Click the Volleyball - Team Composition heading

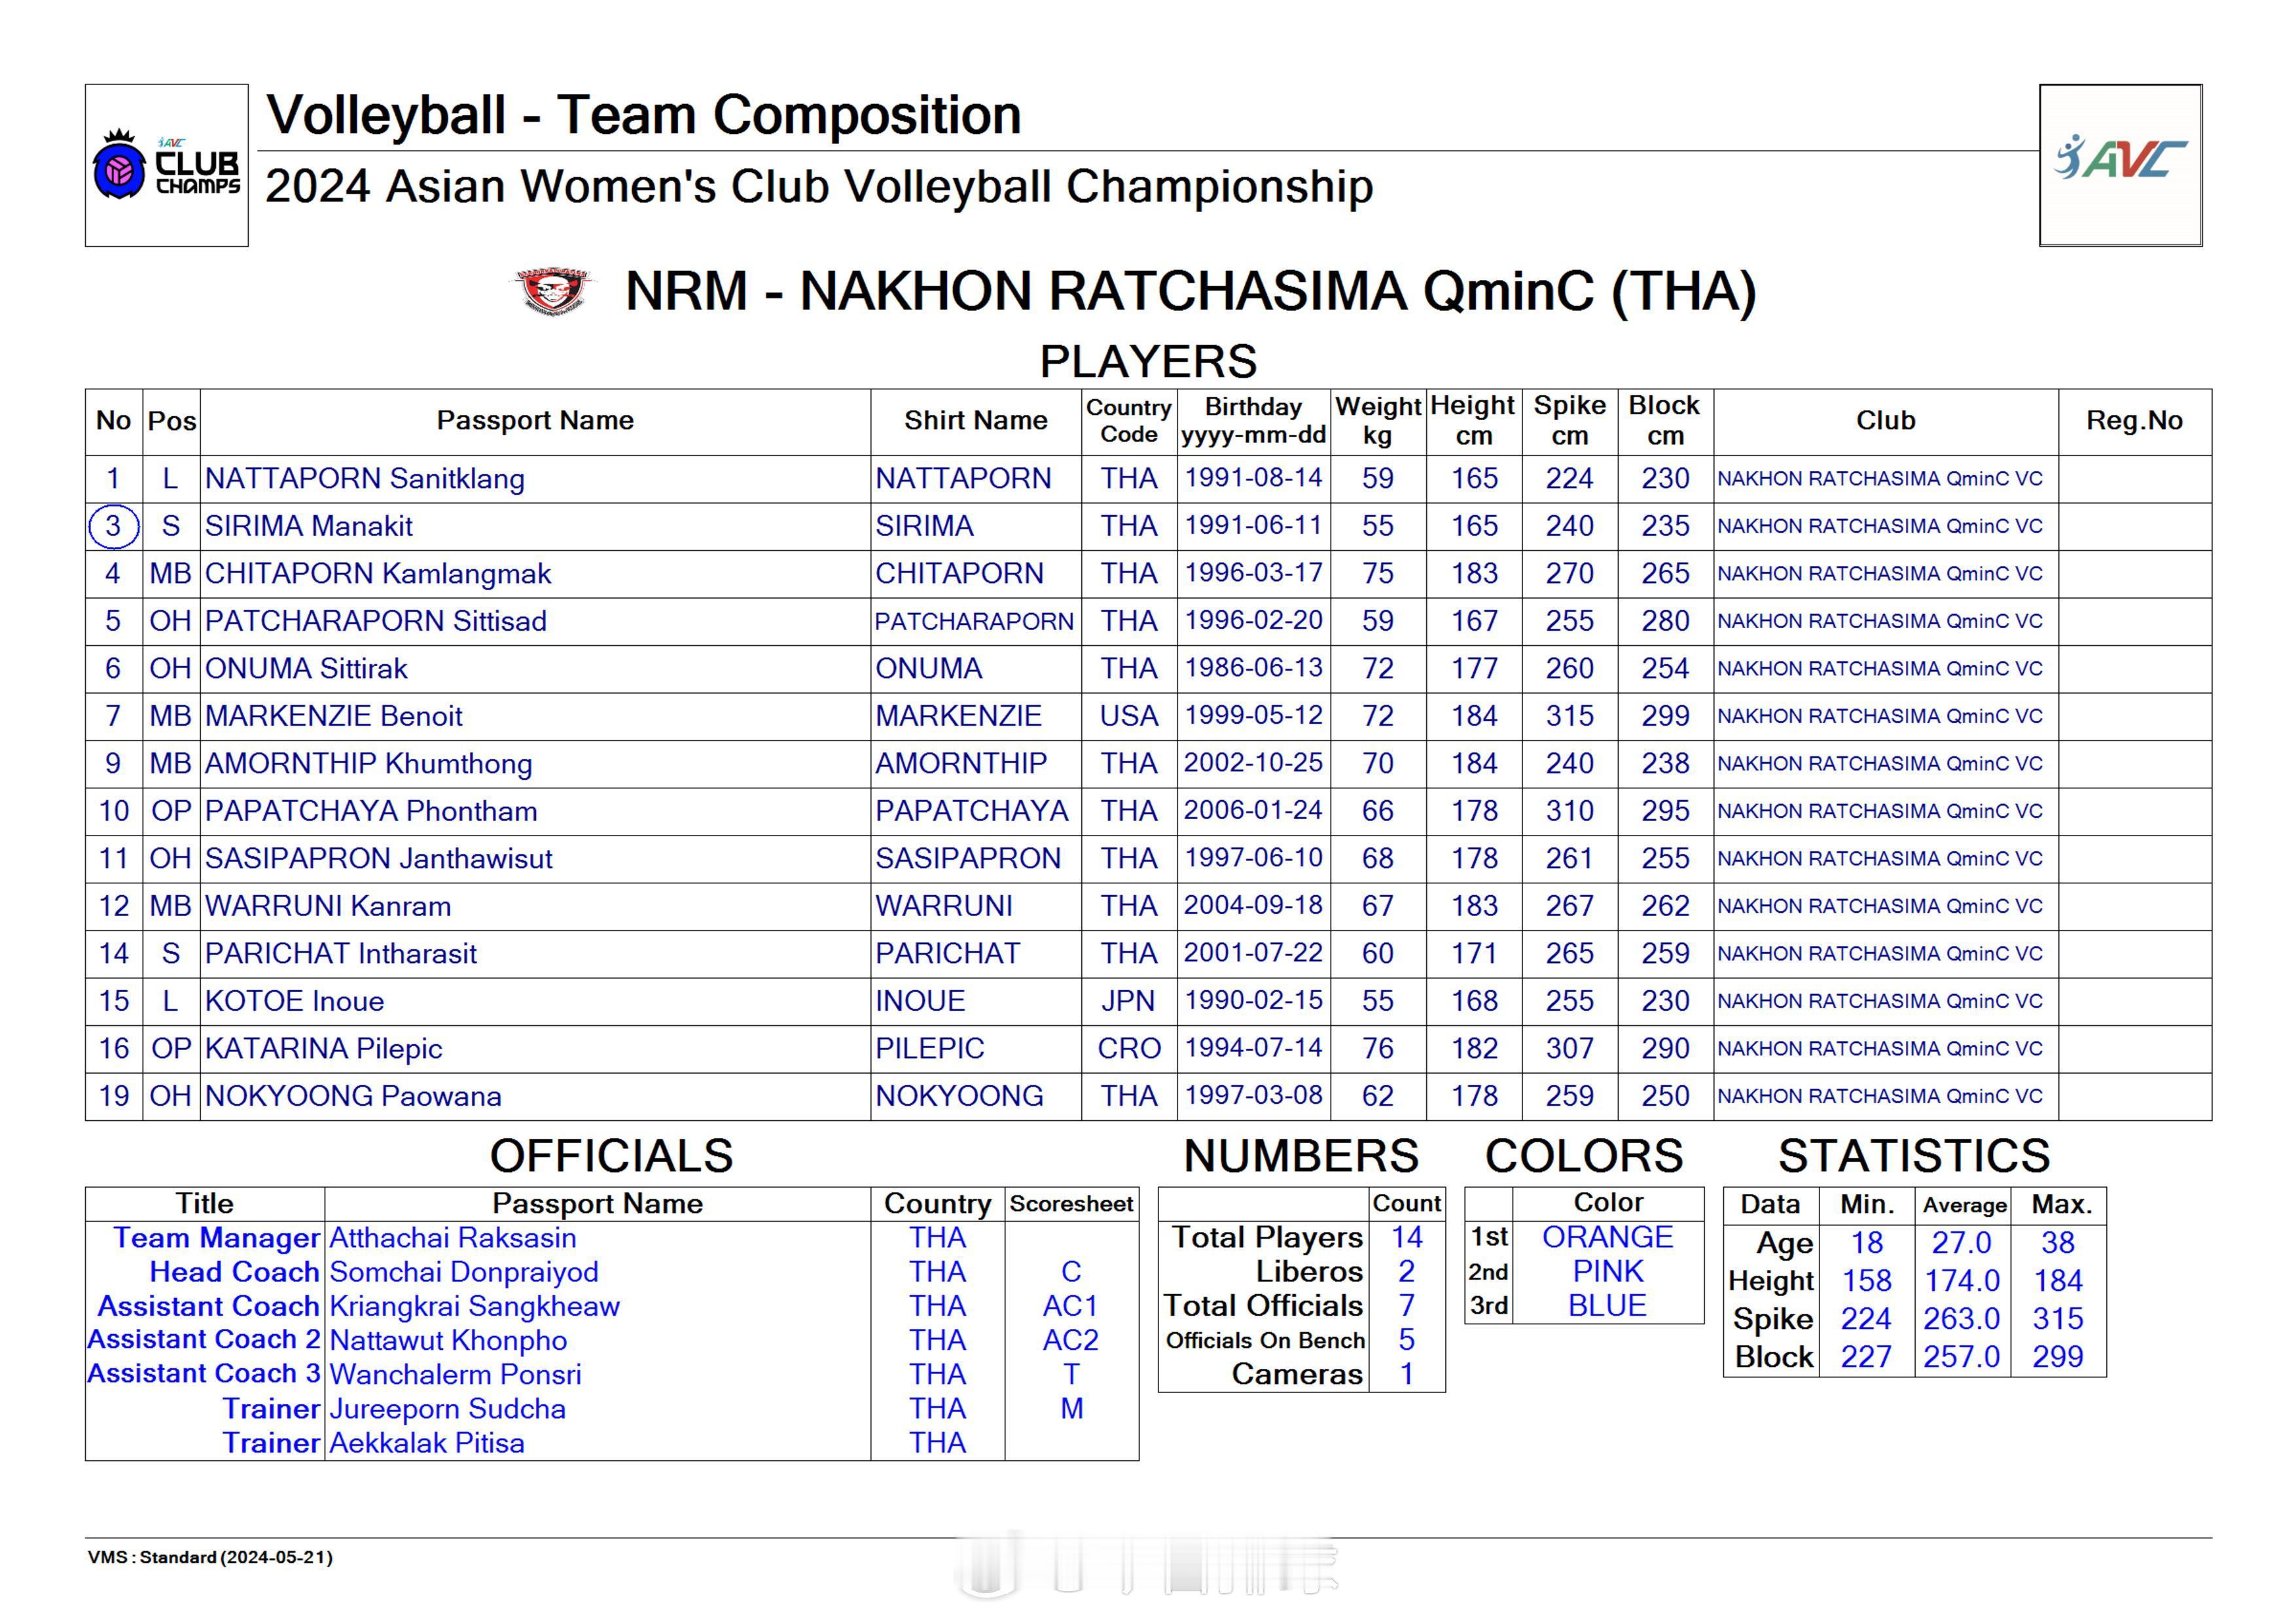pyautogui.click(x=644, y=115)
